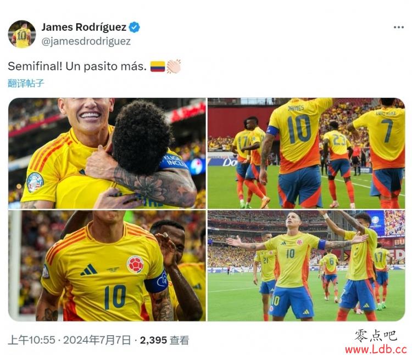Viewport: 412px width, 355px height.
Task: Open James Rodríguez profile avatar
Action: coord(22,34)
